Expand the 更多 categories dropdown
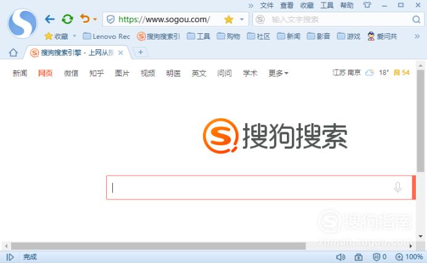The width and height of the screenshot is (427, 263). 278,73
